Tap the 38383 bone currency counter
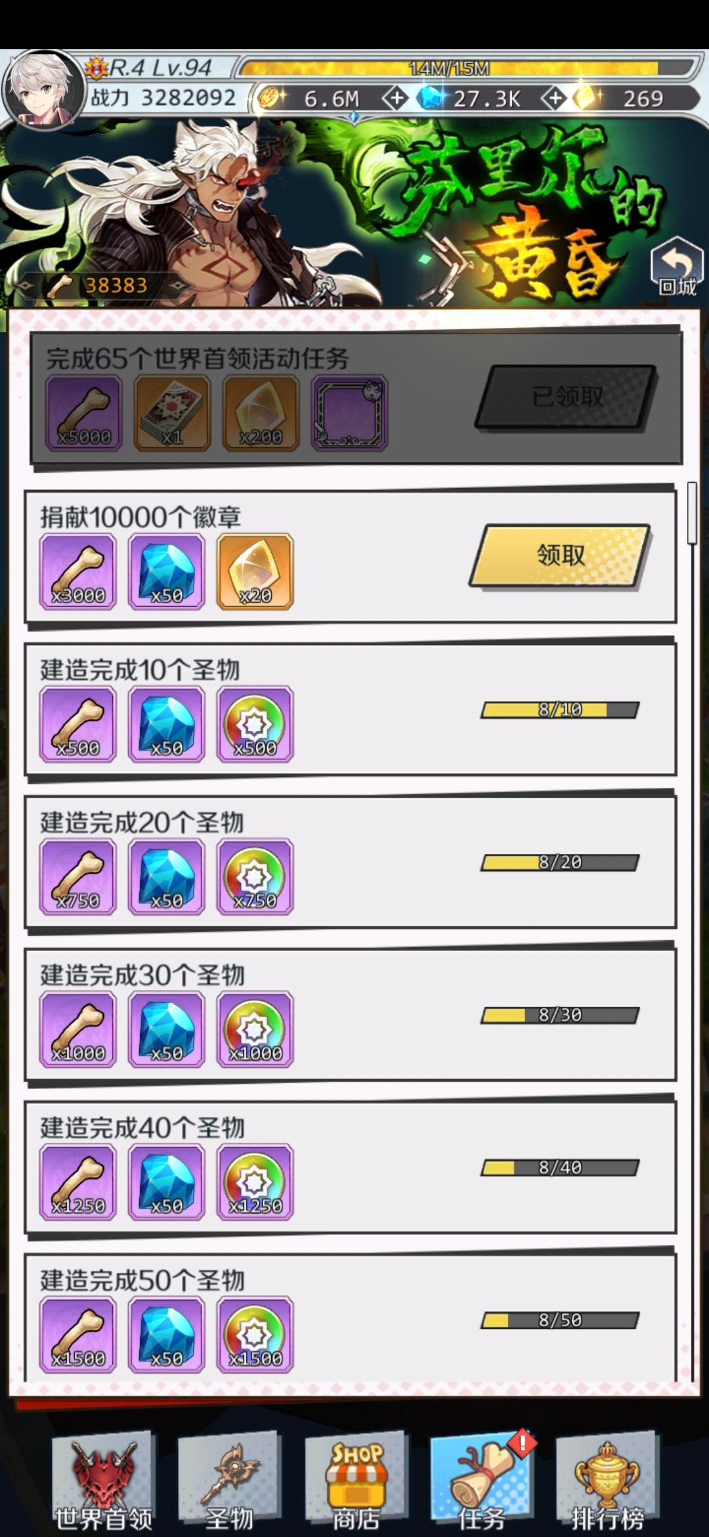 [x=98, y=285]
